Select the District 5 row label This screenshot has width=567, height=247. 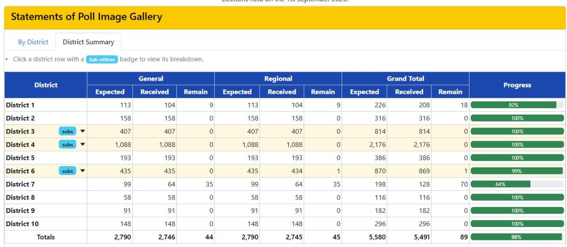coord(20,158)
